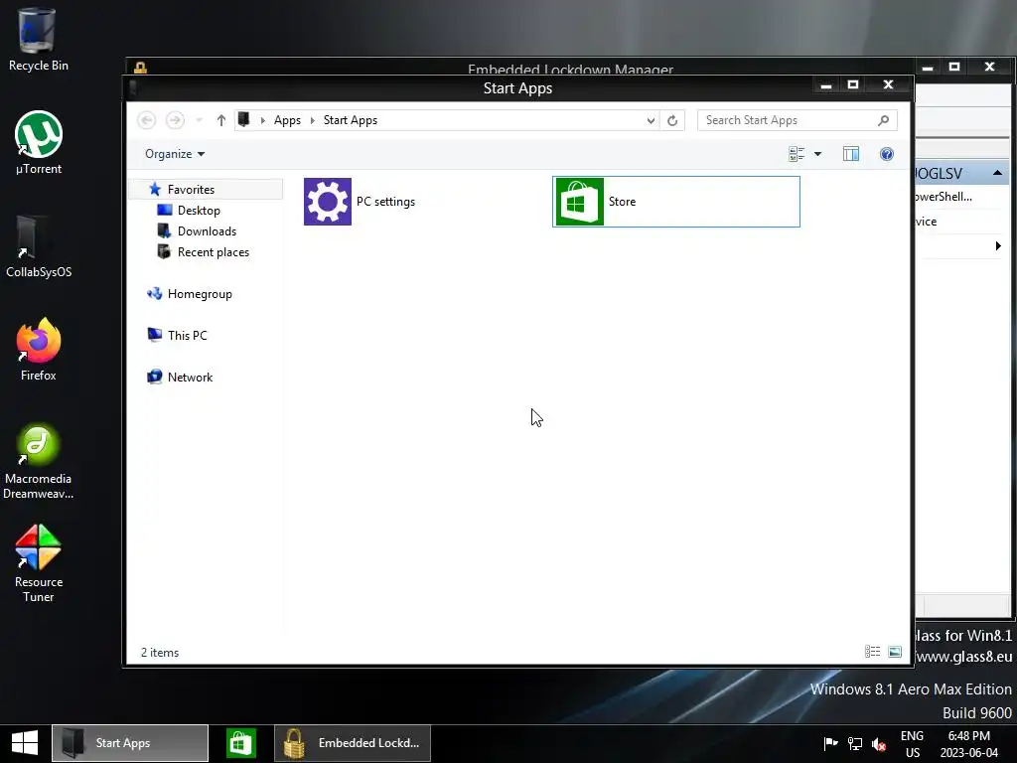This screenshot has height=763, width=1017.
Task: Switch to details view in status bar
Action: click(872, 652)
